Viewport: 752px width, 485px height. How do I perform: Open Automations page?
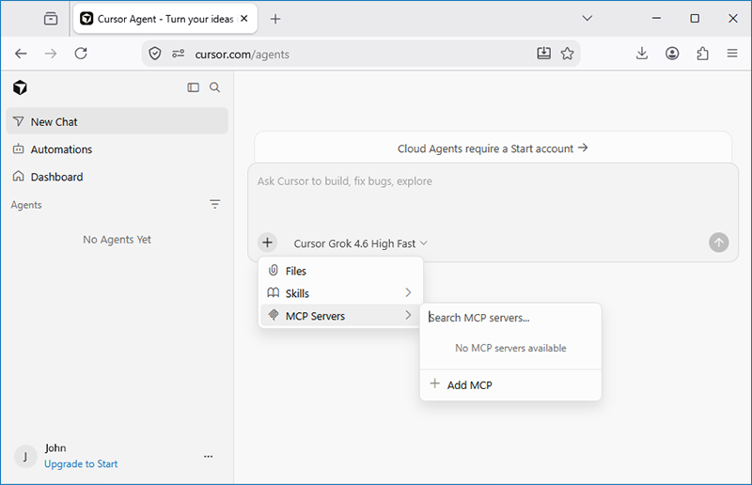pyautogui.click(x=117, y=149)
